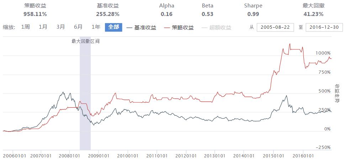Enable the greyed-out 超额收益 series

tap(220, 28)
